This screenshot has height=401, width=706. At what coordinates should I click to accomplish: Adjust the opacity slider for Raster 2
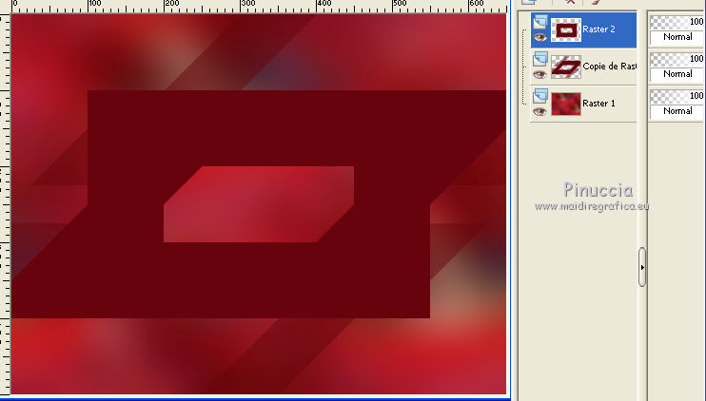(677, 22)
